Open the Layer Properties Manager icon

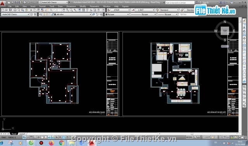point(41,14)
